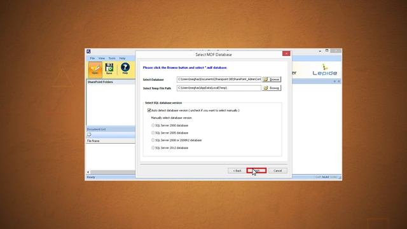Open the File menu

tap(92, 59)
